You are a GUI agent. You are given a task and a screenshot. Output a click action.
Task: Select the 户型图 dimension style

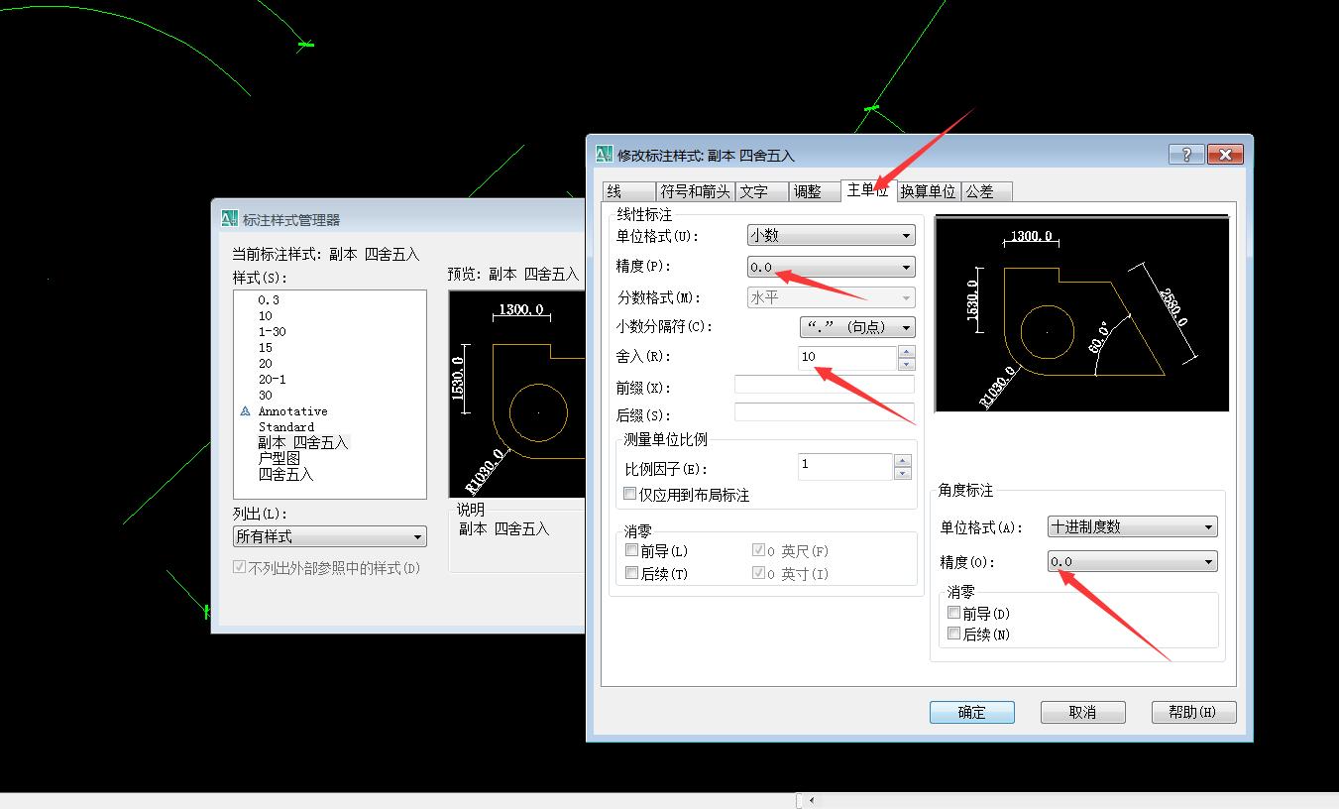click(280, 458)
